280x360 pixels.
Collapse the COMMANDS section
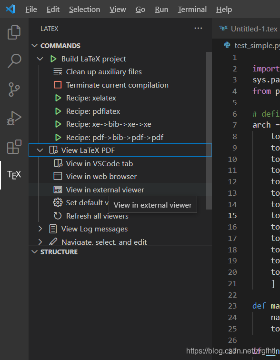tap(34, 45)
